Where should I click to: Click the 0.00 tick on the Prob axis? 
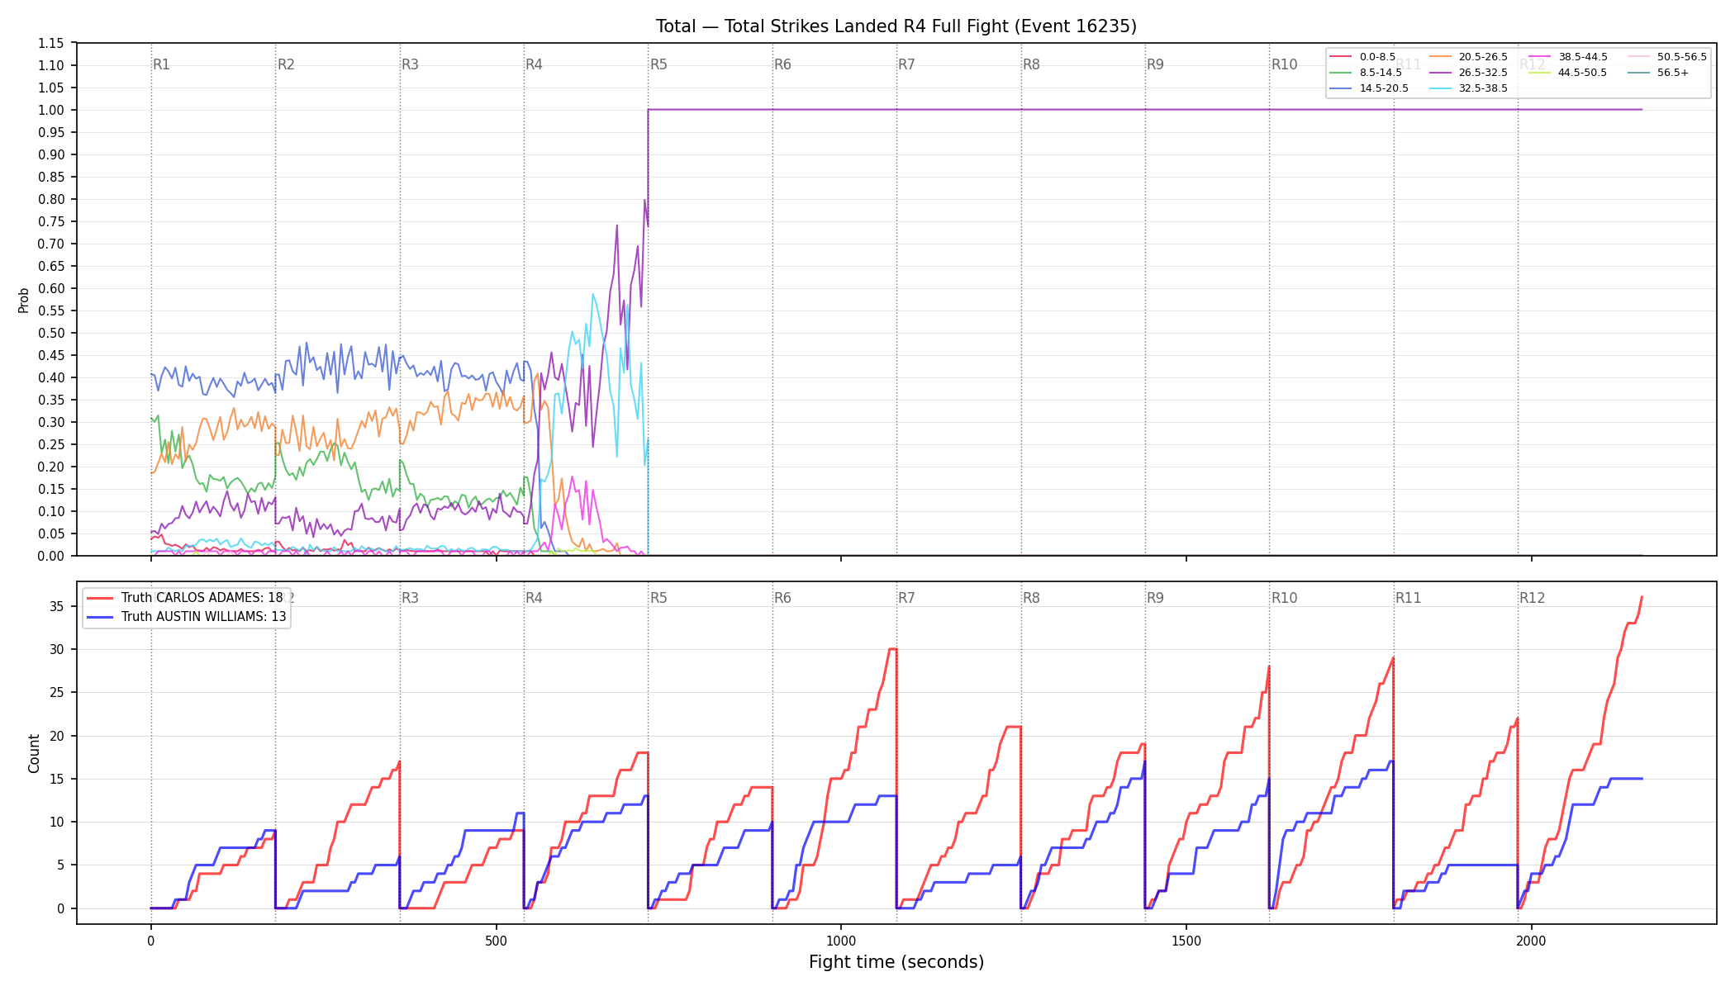51,556
